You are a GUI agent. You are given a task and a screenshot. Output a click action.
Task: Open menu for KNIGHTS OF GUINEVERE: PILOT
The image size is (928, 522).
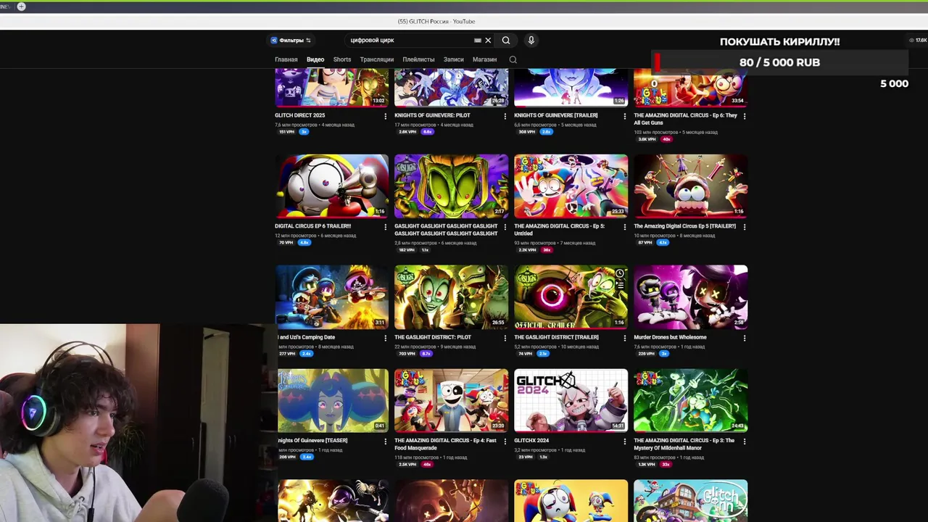[x=505, y=116]
